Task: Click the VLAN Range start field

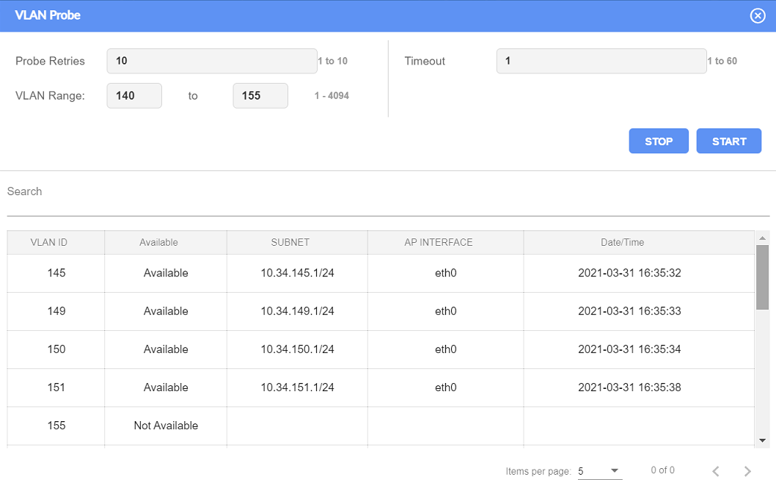Action: (x=134, y=96)
